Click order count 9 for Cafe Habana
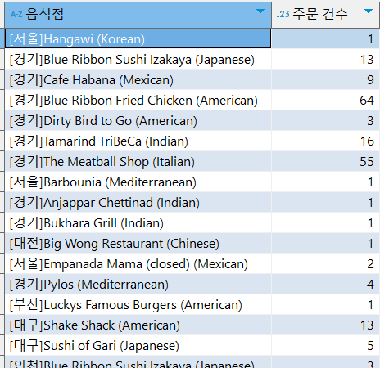The image size is (380, 368). pyautogui.click(x=326, y=79)
